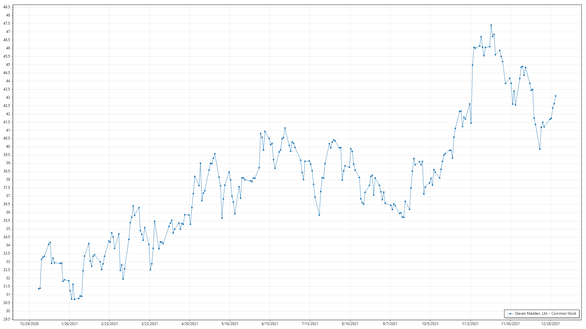This screenshot has width=586, height=329.
Task: Click the 6/15/2021 x-axis date label
Action: pos(270,324)
